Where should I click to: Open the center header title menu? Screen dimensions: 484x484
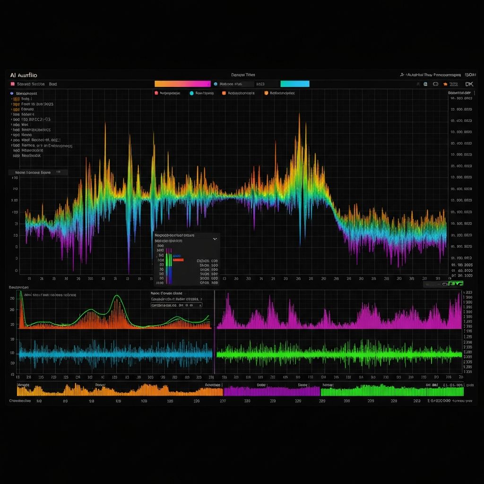(x=243, y=75)
